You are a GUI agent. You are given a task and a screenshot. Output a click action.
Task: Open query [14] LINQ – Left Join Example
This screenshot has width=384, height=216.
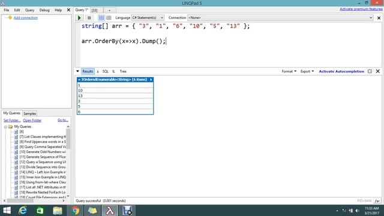[43, 172]
